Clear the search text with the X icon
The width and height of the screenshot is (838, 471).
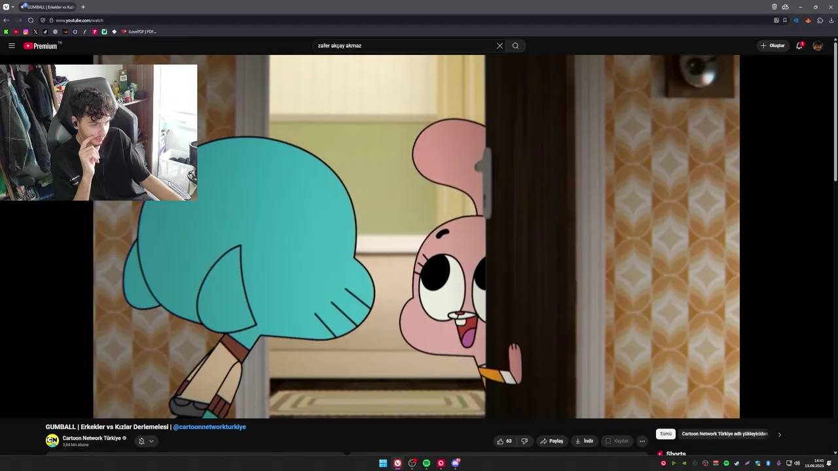tap(500, 46)
